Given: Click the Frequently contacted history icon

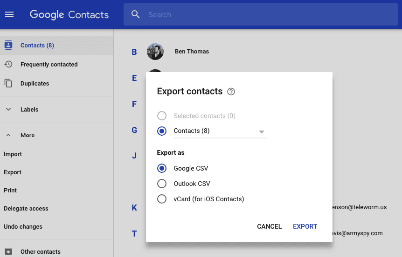Looking at the screenshot, I should (8, 64).
